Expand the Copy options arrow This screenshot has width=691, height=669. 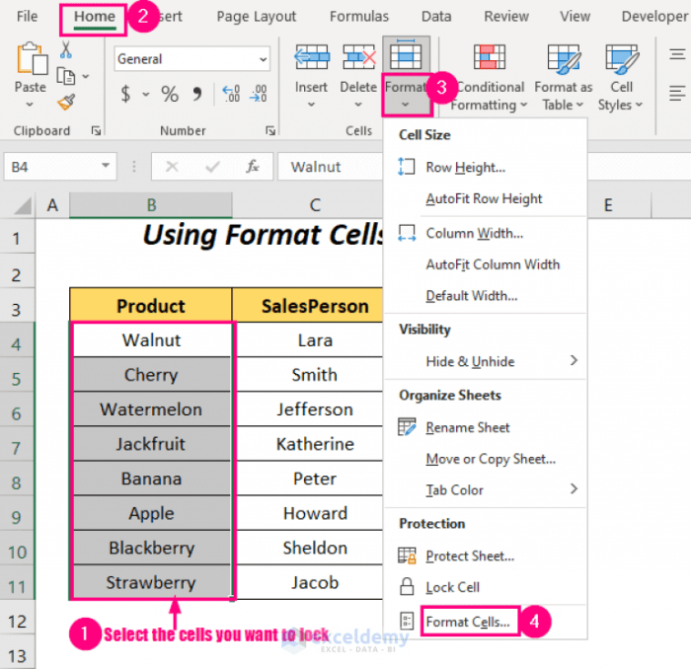(86, 76)
